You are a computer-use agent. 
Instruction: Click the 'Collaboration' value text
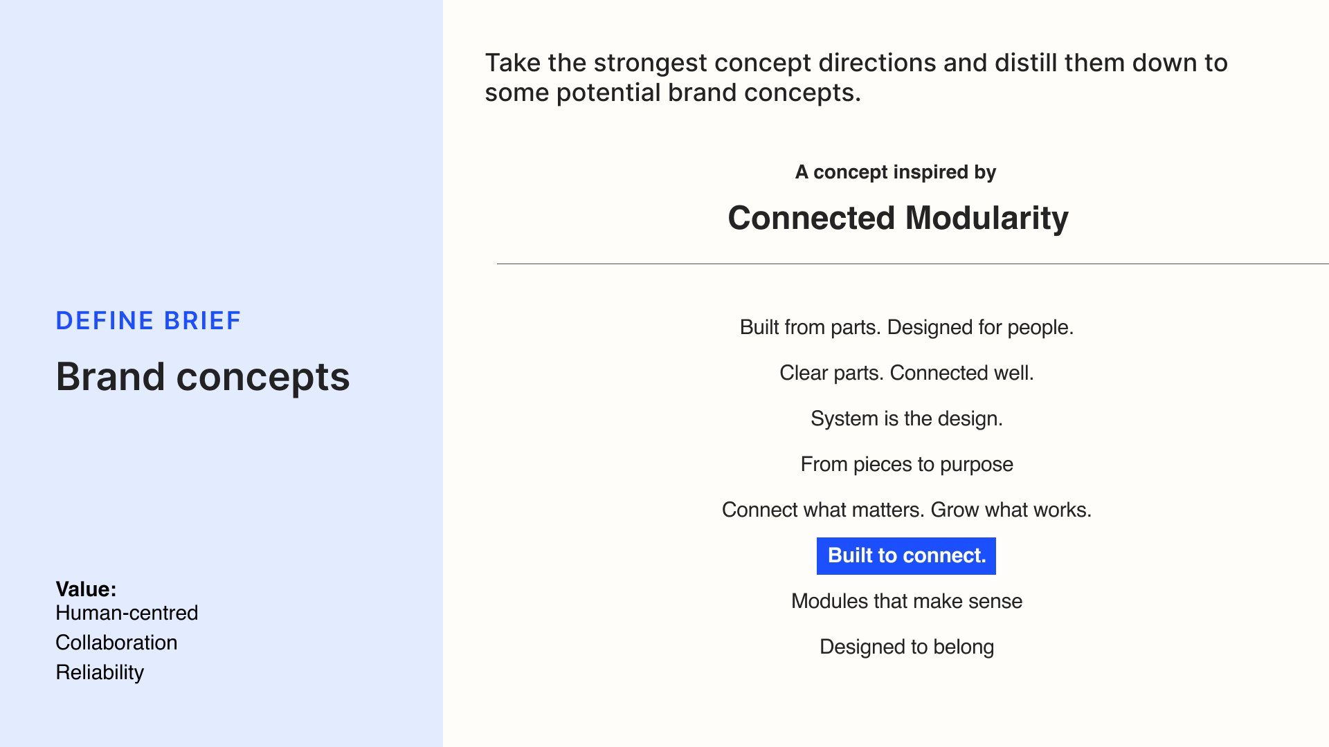click(116, 643)
